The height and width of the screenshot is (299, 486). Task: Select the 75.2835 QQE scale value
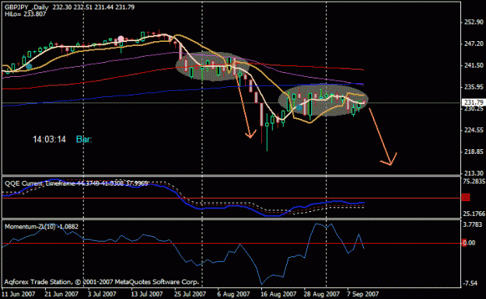pos(474,182)
